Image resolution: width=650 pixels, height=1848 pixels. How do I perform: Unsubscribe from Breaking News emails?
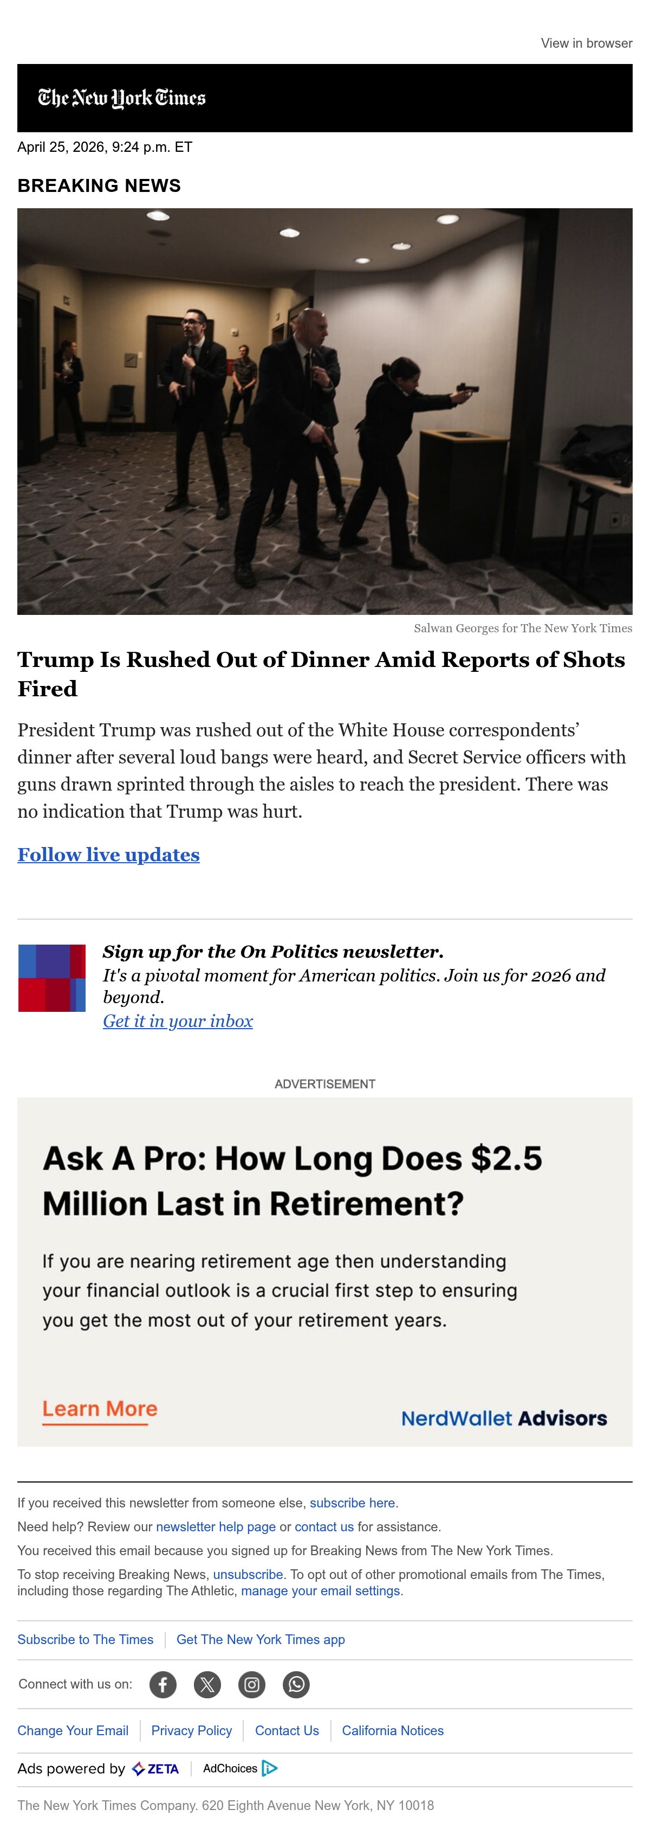pos(248,1574)
